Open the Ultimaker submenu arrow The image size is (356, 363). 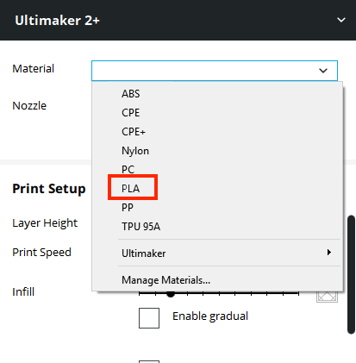coord(329,253)
